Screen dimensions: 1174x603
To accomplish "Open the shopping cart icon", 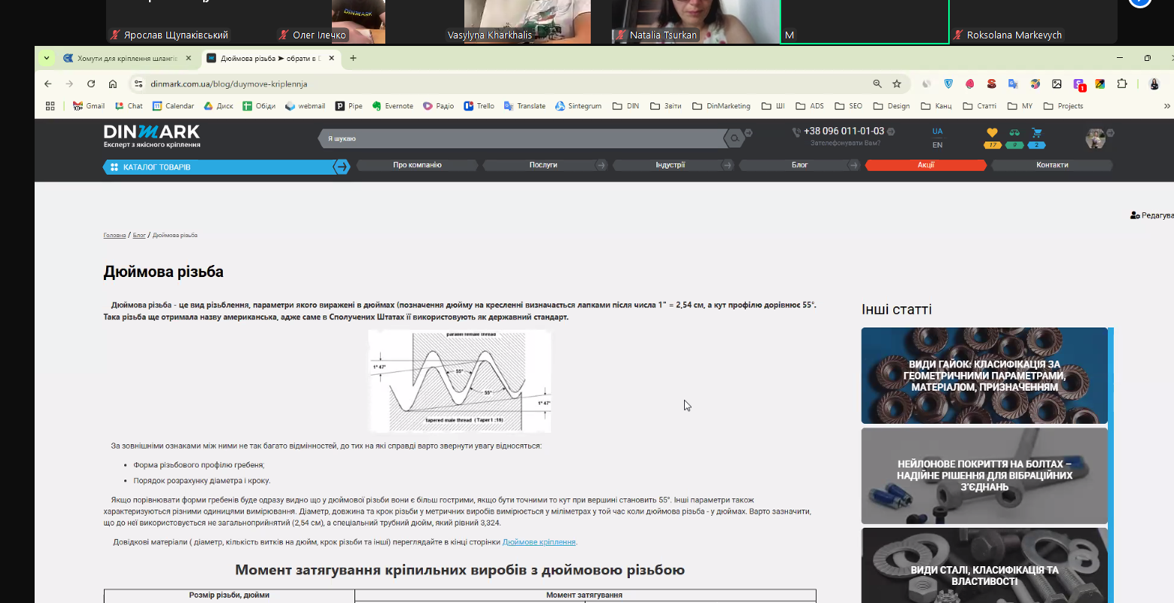I will pos(1036,132).
